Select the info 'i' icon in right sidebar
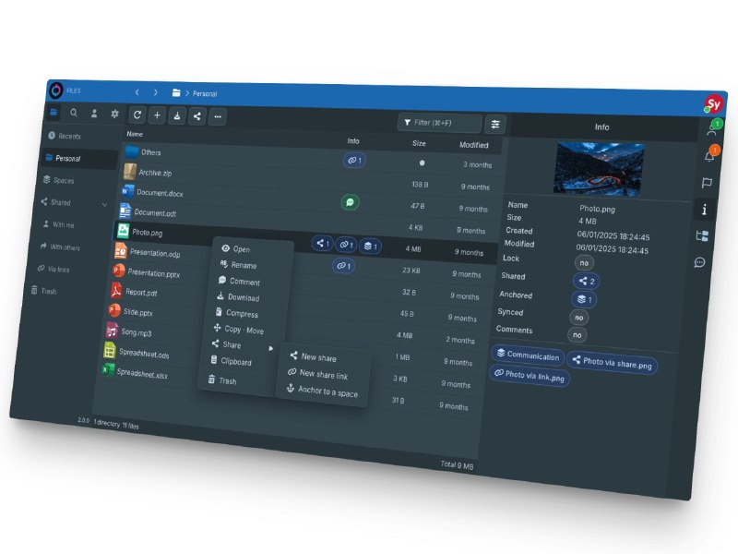 (x=704, y=210)
